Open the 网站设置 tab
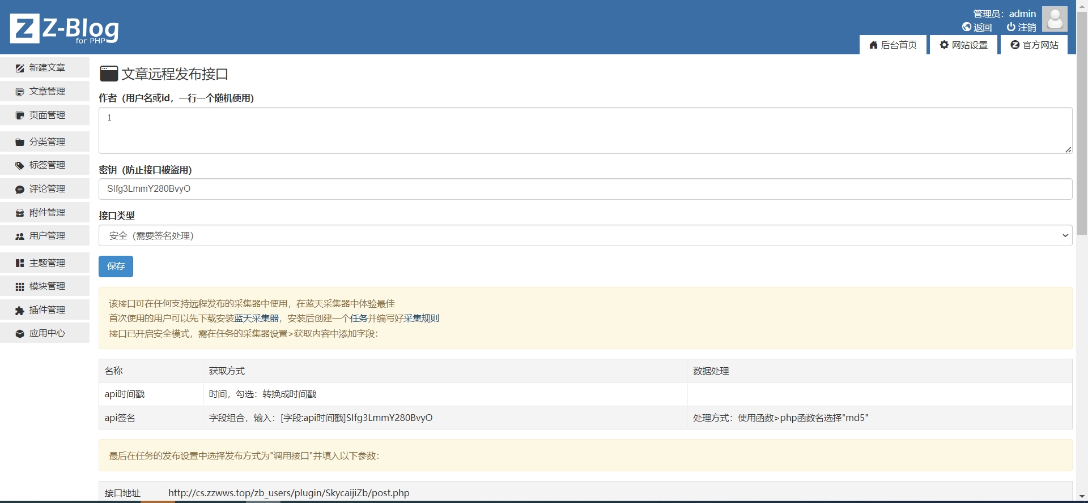1088x503 pixels. point(963,45)
